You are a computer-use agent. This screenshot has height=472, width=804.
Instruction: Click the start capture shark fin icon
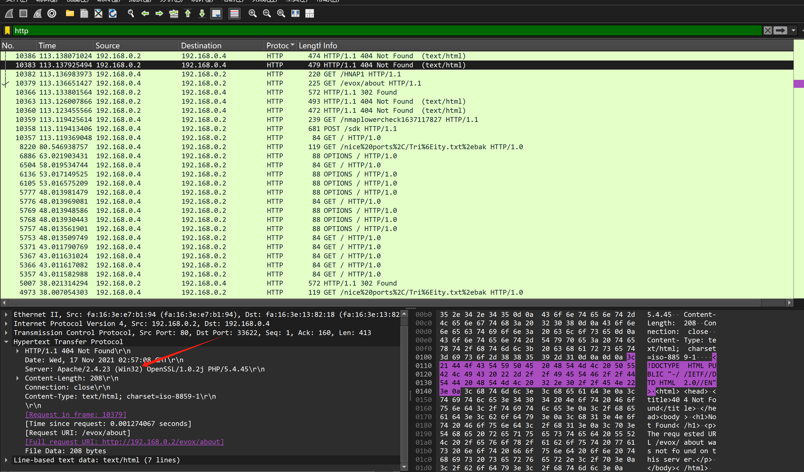tap(9, 13)
